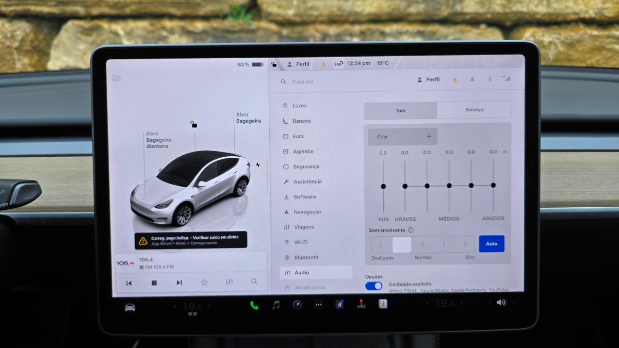The width and height of the screenshot is (619, 348).
Task: Click the Auto immersive sound button
Action: coord(492,244)
